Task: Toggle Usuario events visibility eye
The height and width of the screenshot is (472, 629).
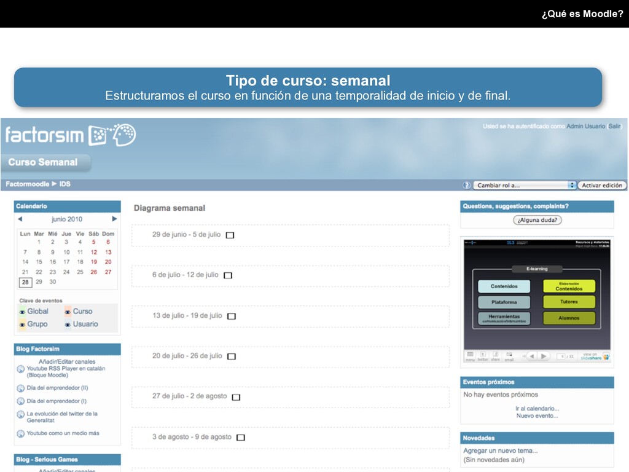Action: coord(68,324)
